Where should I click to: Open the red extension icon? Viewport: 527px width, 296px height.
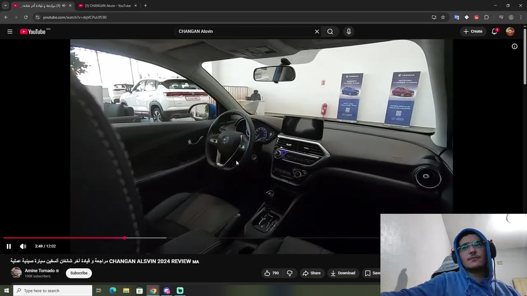pos(476,17)
